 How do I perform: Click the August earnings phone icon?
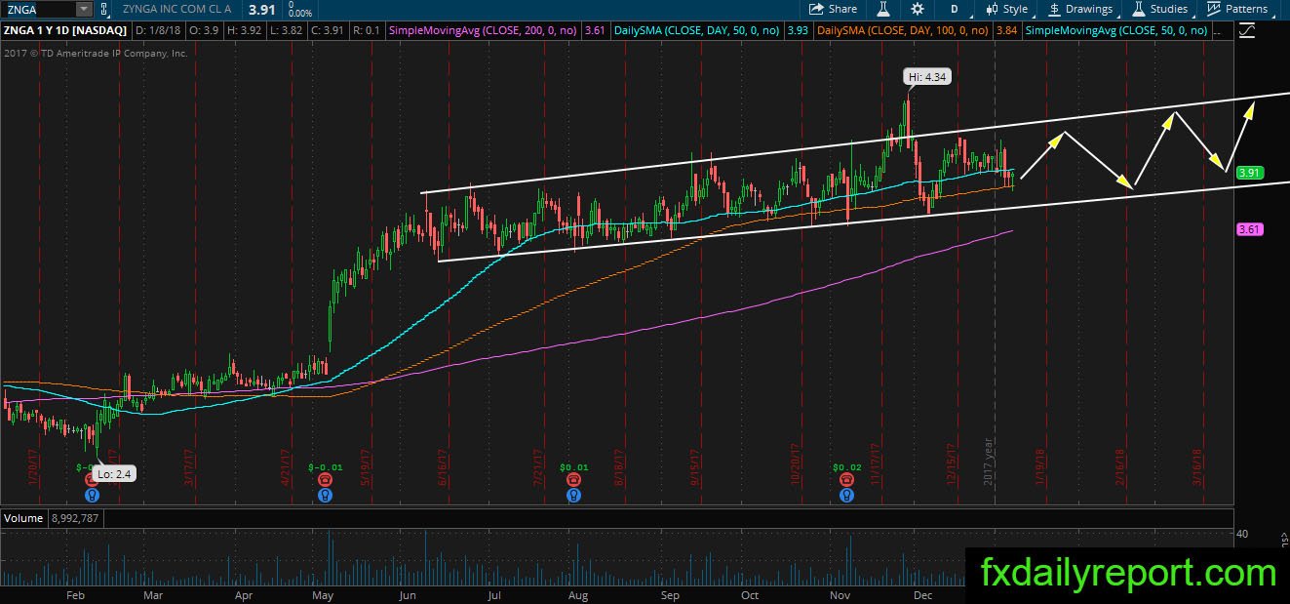tap(574, 479)
